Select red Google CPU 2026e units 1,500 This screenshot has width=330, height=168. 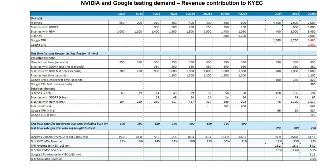312,45
